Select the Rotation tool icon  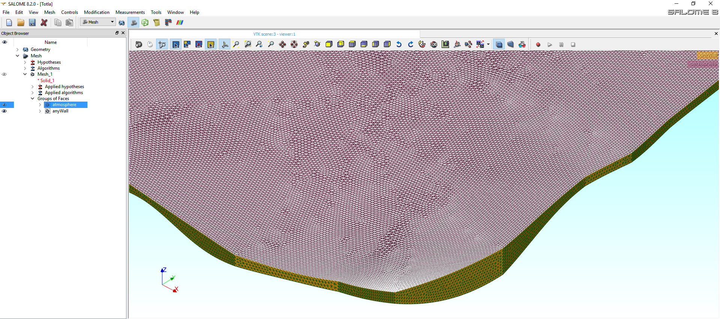point(317,44)
